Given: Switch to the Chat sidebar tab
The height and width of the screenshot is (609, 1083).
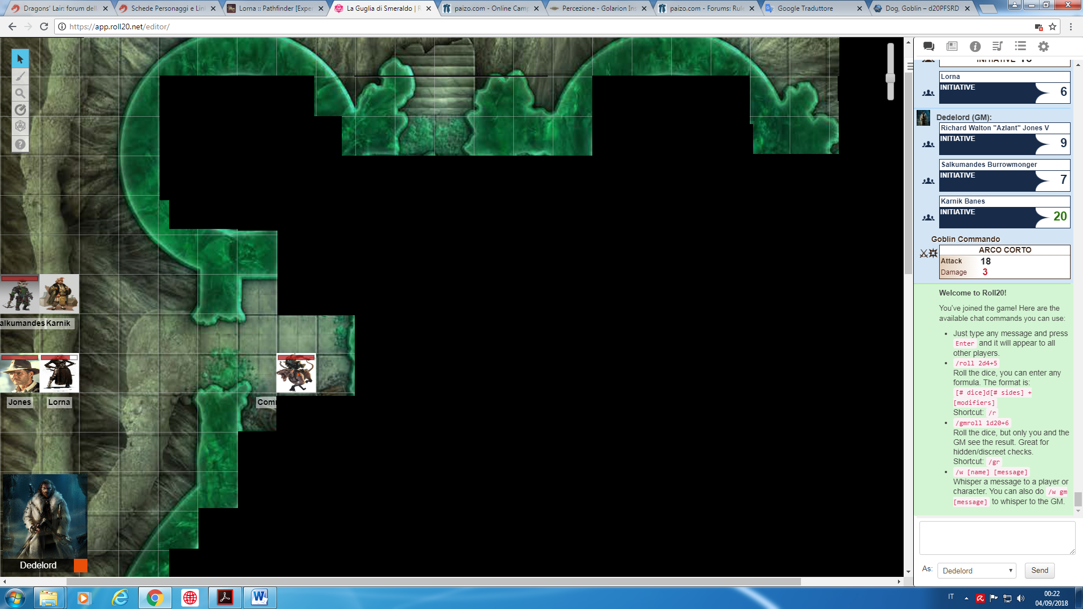Looking at the screenshot, I should pyautogui.click(x=928, y=46).
